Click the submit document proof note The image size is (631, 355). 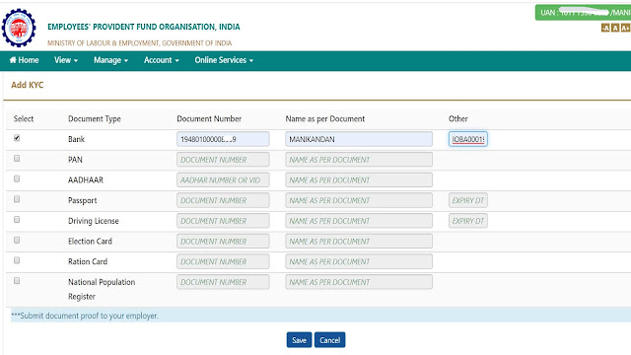coord(85,316)
